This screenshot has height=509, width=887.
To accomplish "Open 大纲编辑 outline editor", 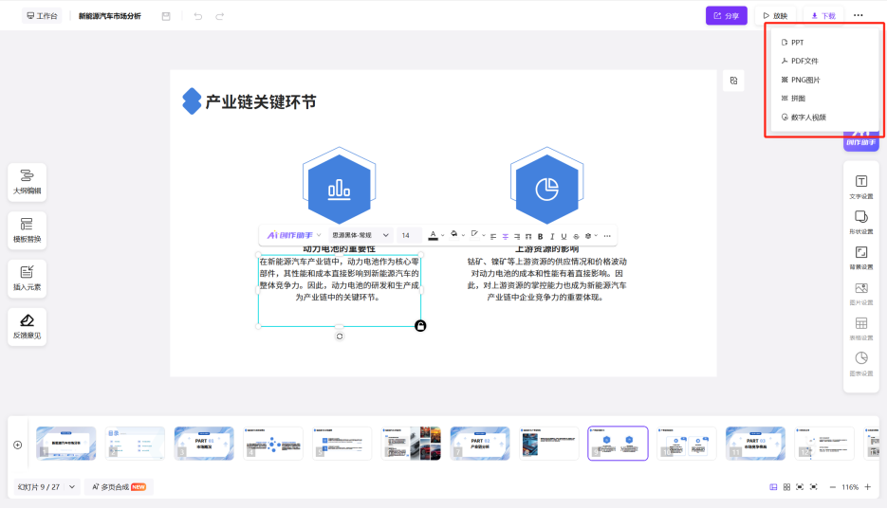I will coord(28,182).
